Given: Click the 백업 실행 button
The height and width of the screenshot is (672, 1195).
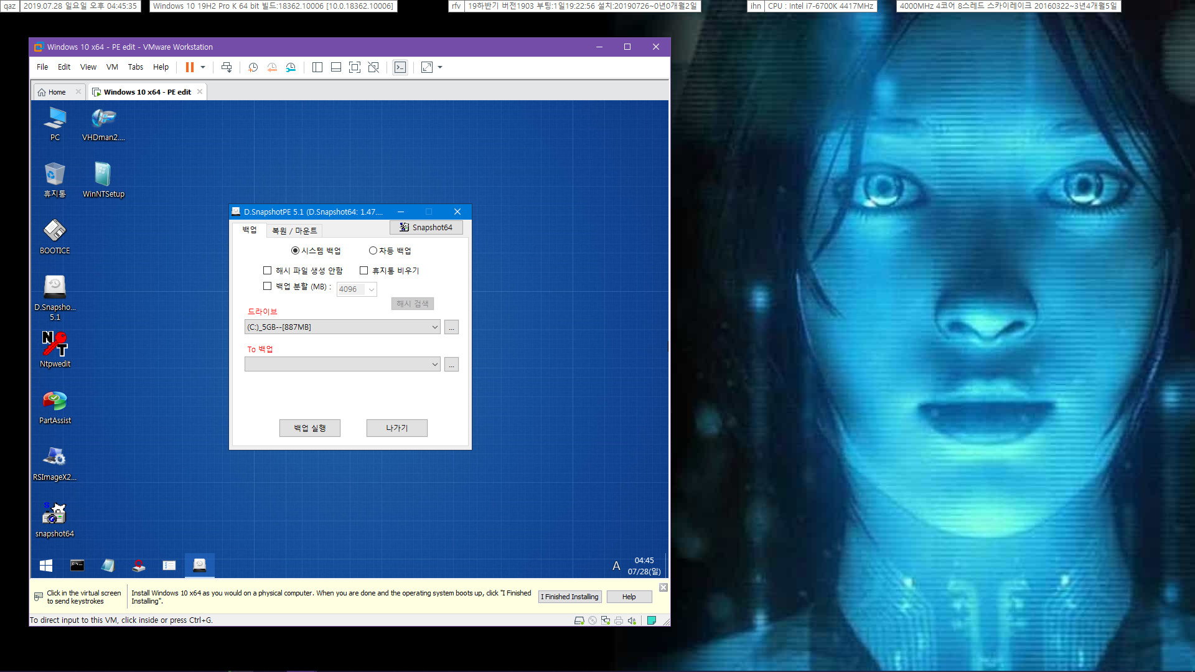Looking at the screenshot, I should point(310,427).
